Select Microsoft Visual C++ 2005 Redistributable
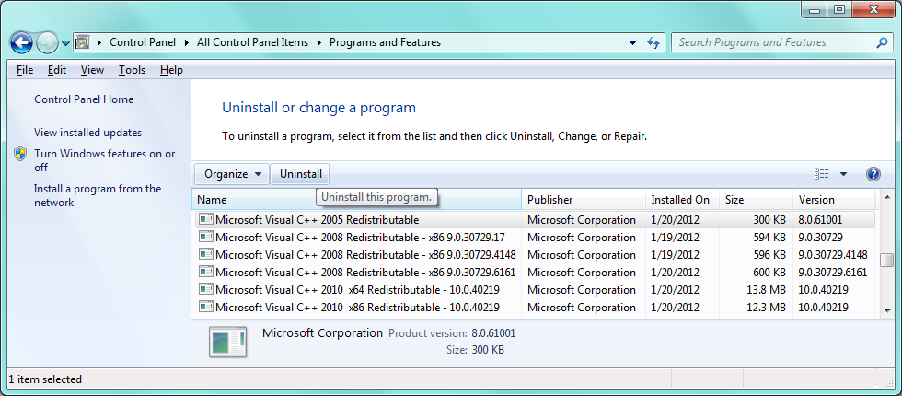Screen dimensions: 902x396 [x=533, y=220]
